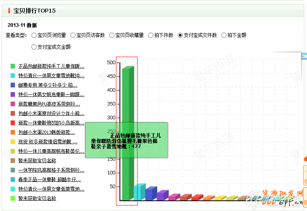Select the 支付宝成交件数 radio button
Viewport: 307px width, 211px height.
coord(180,35)
